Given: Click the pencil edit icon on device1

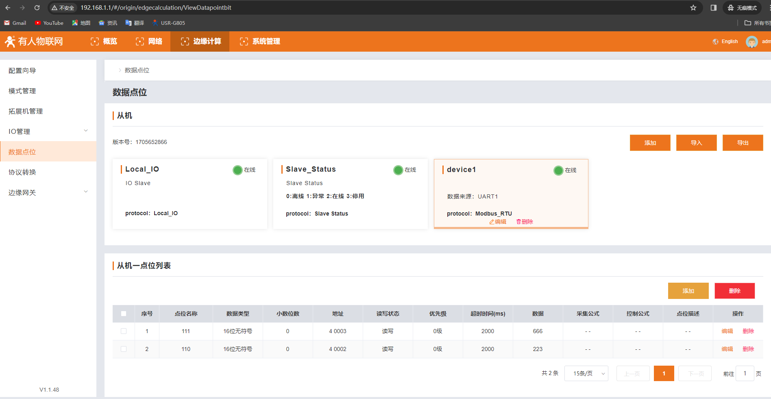Looking at the screenshot, I should click(492, 222).
